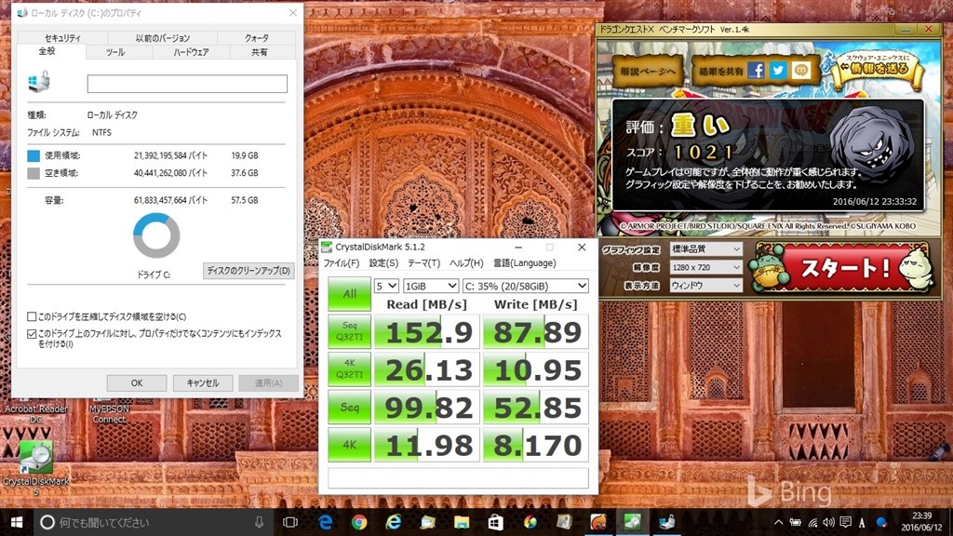Launch Microsoft Edge from taskbar
Screen dimensions: 953x536
[x=325, y=522]
